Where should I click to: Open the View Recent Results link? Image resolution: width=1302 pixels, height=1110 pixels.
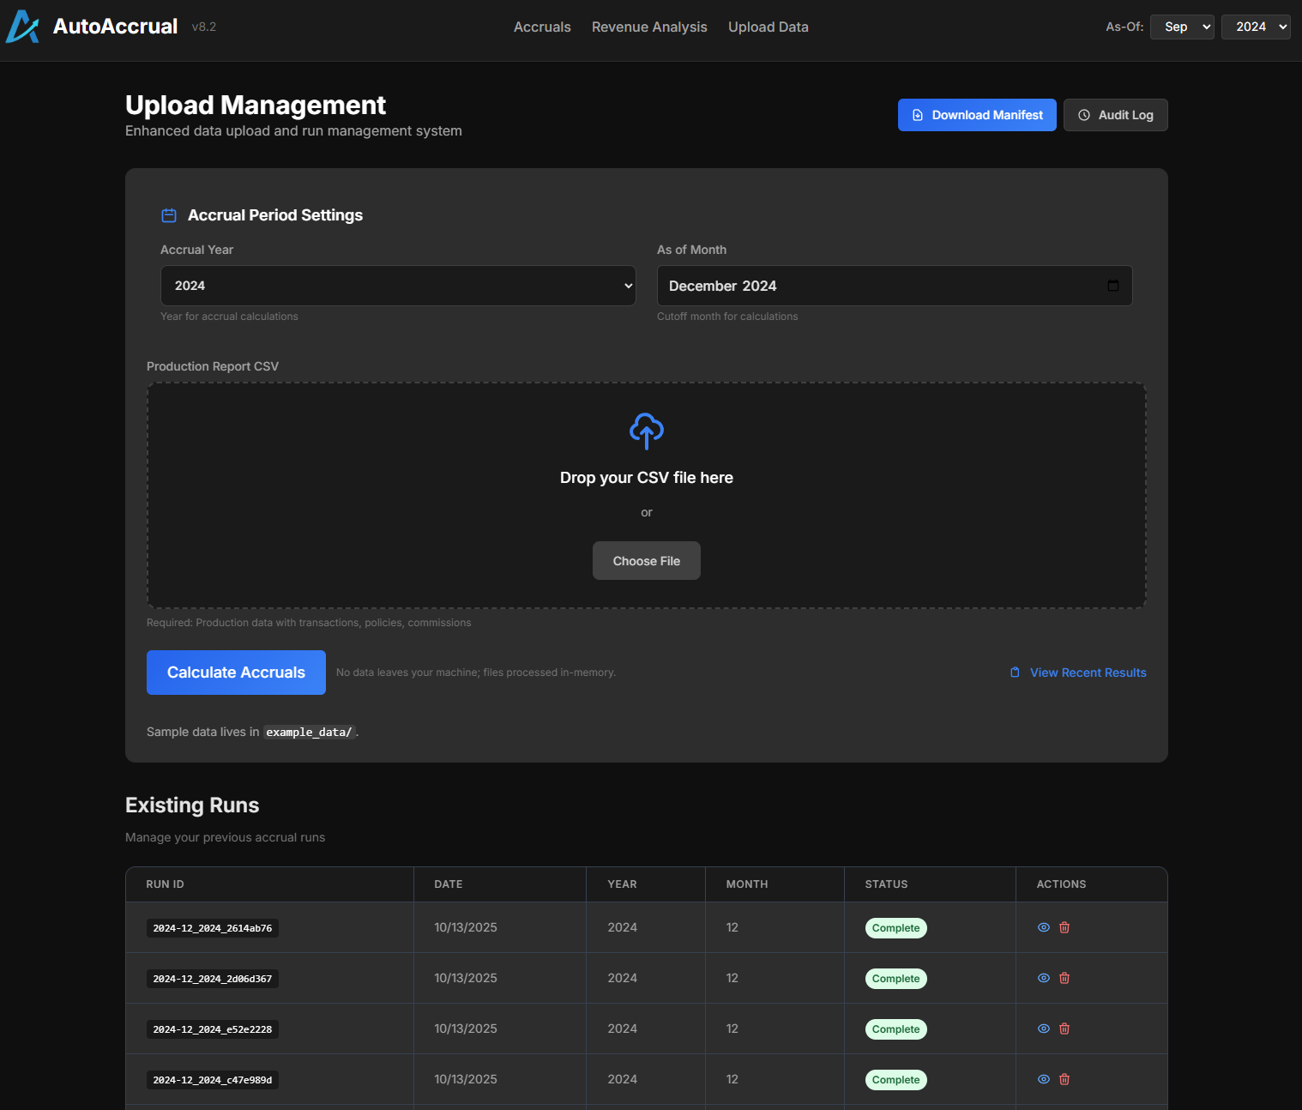click(1087, 673)
